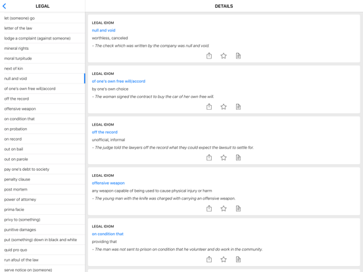Go back using the blue chevron
Image resolution: width=363 pixels, height=272 pixels.
coord(5,6)
